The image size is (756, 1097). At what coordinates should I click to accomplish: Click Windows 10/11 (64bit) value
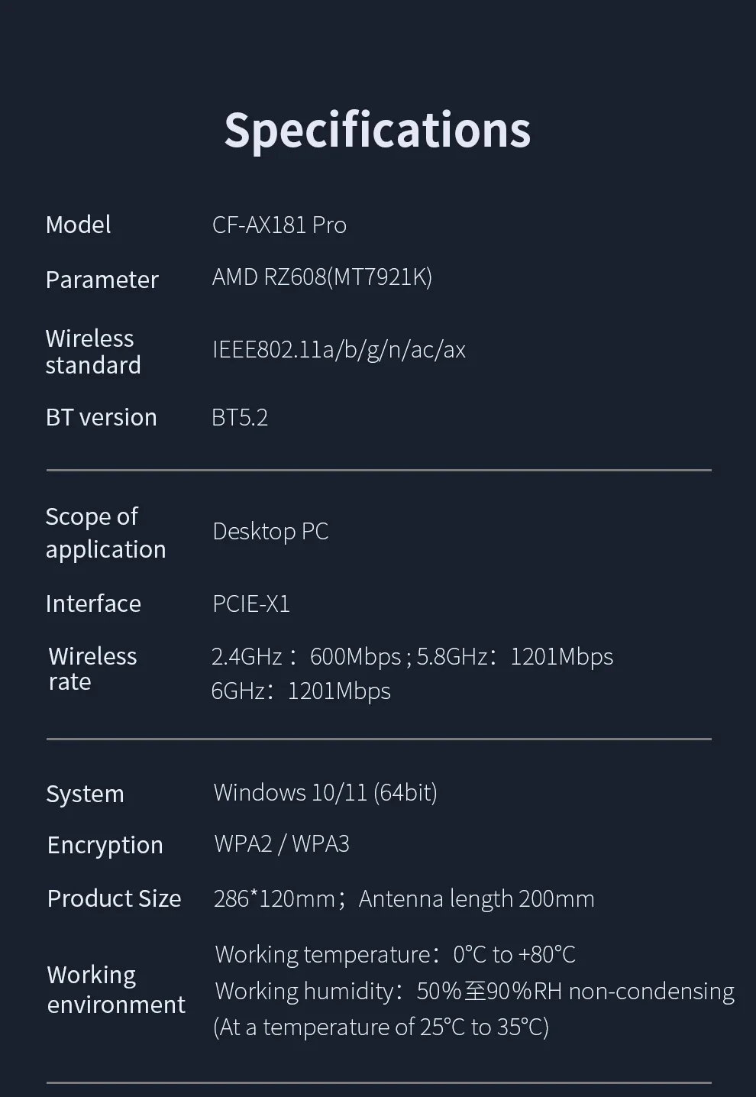[x=325, y=792]
